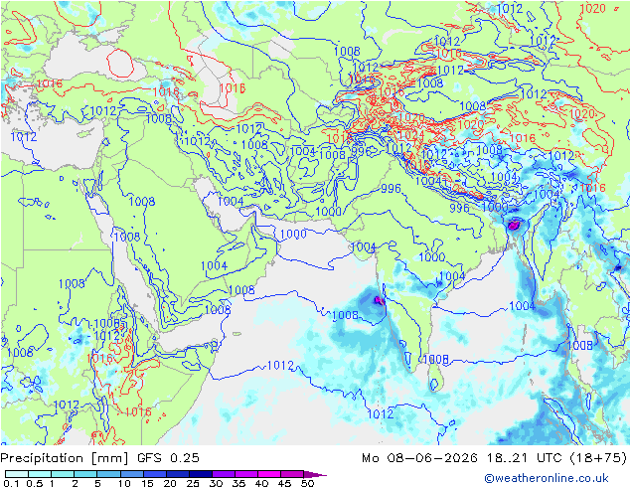Pick the magenta legend swatch between 40 and 45
Screen dimensions: 630x487
click(x=269, y=474)
